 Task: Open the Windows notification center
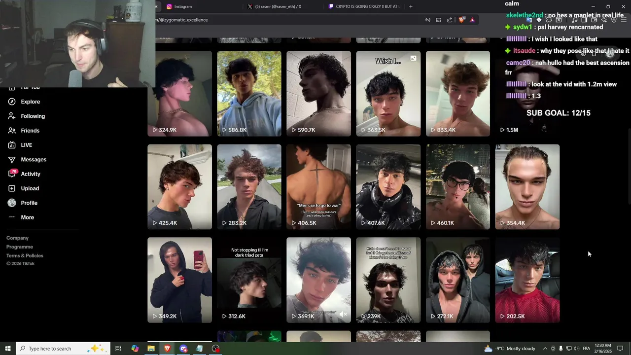coord(620,349)
